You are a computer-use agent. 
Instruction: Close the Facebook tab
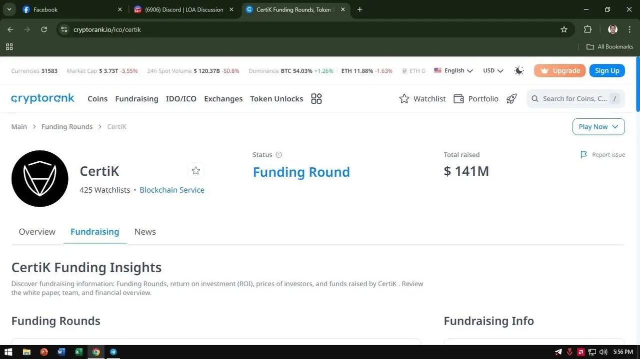click(119, 9)
